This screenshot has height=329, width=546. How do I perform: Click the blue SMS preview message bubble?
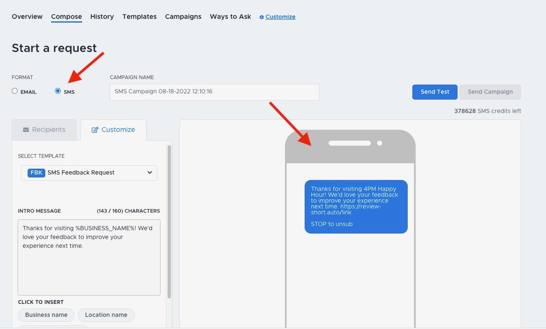[356, 207]
